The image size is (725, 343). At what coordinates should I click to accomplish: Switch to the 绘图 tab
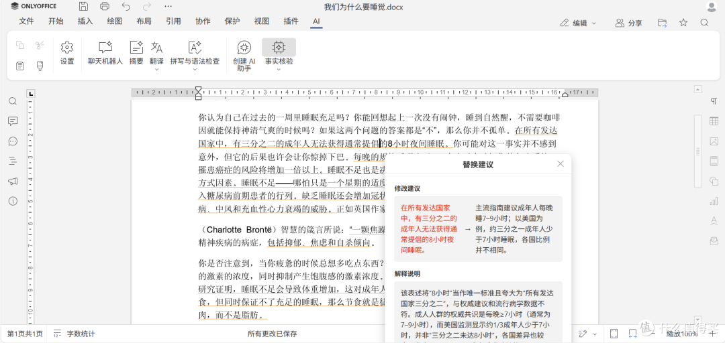click(x=115, y=21)
